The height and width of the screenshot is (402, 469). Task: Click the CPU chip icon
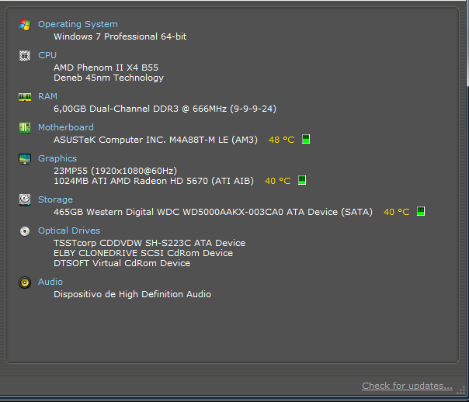point(25,56)
